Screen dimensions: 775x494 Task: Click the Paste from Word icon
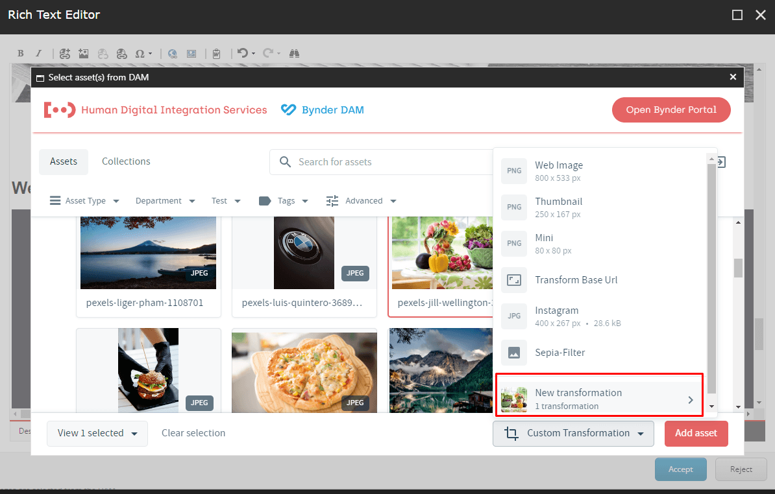point(217,54)
